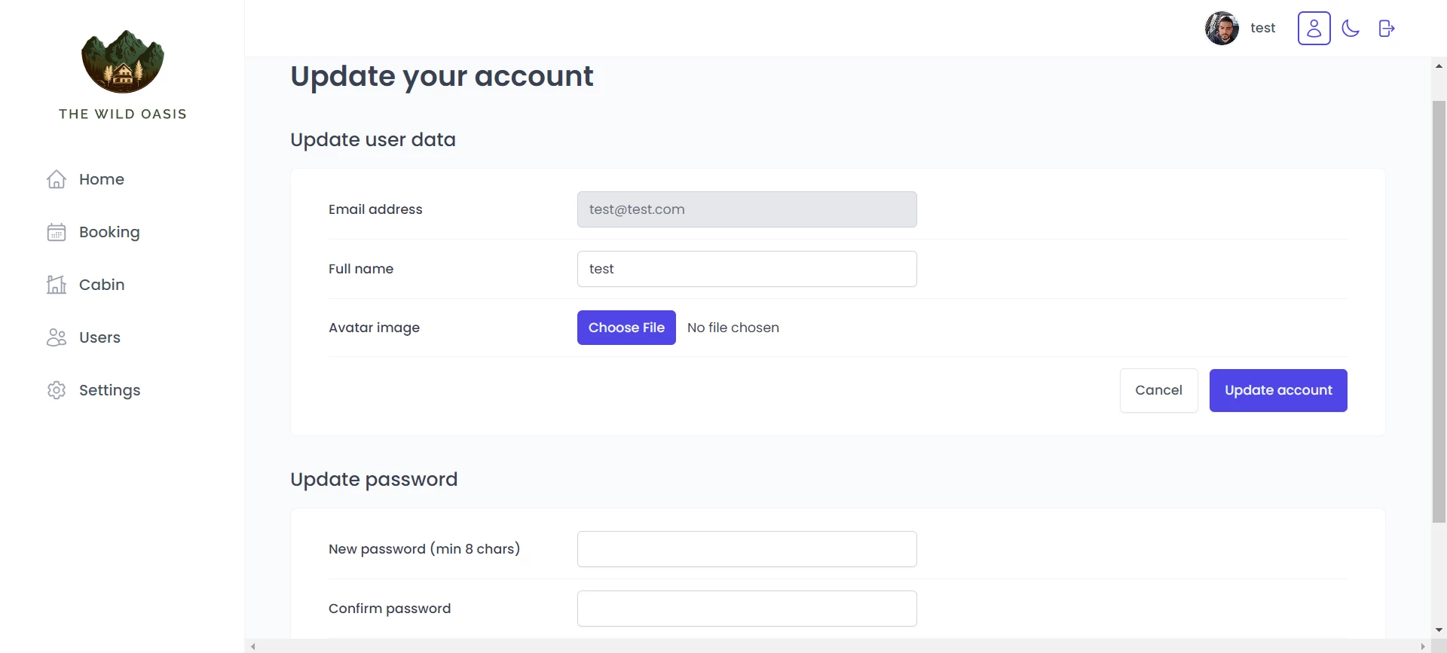Image resolution: width=1447 pixels, height=653 pixels.
Task: Click the user avatar photo in header
Action: pyautogui.click(x=1222, y=29)
